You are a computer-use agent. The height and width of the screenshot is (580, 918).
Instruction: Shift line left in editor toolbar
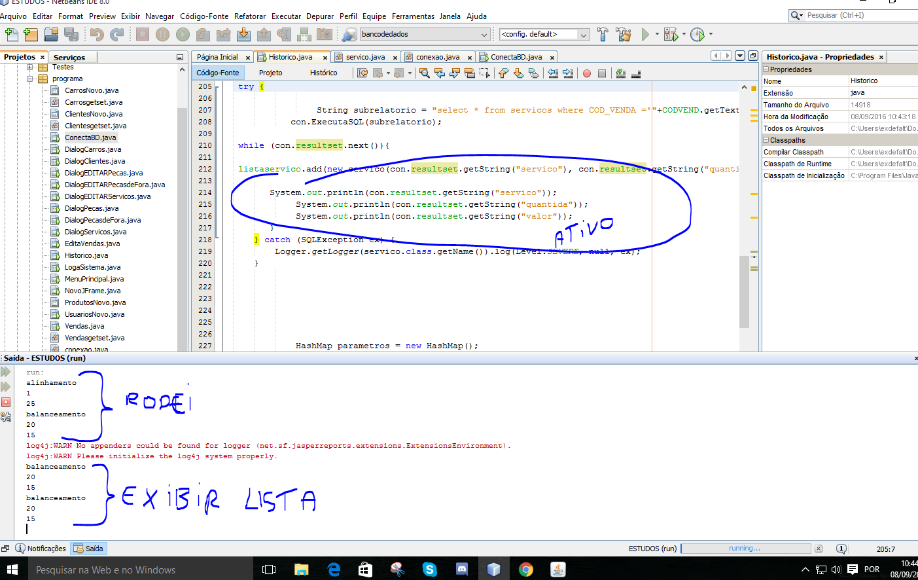553,73
